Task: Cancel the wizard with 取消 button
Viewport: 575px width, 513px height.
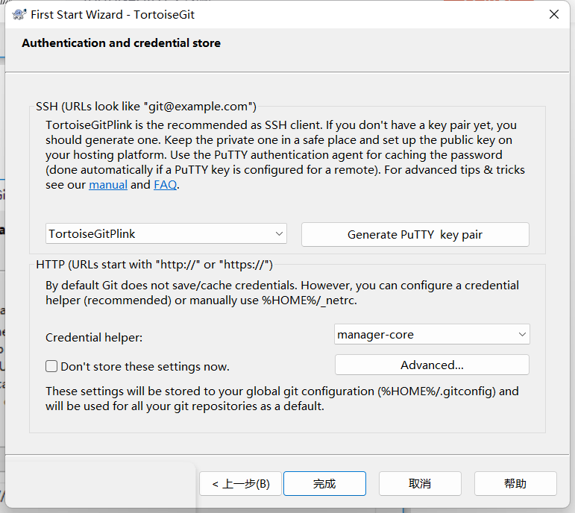Action: [420, 484]
